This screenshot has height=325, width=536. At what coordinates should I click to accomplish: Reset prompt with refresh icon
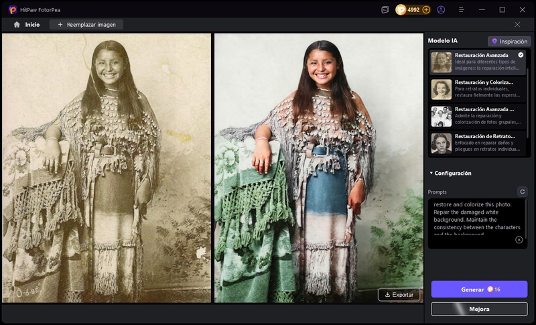pos(522,192)
